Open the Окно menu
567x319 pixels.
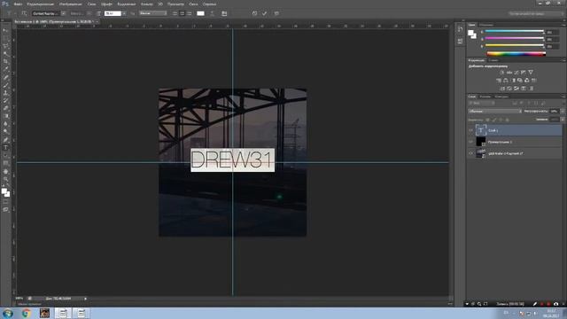point(193,4)
